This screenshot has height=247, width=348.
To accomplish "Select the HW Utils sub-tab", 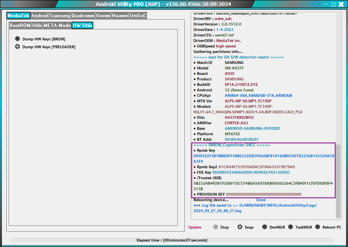I will point(82,25).
